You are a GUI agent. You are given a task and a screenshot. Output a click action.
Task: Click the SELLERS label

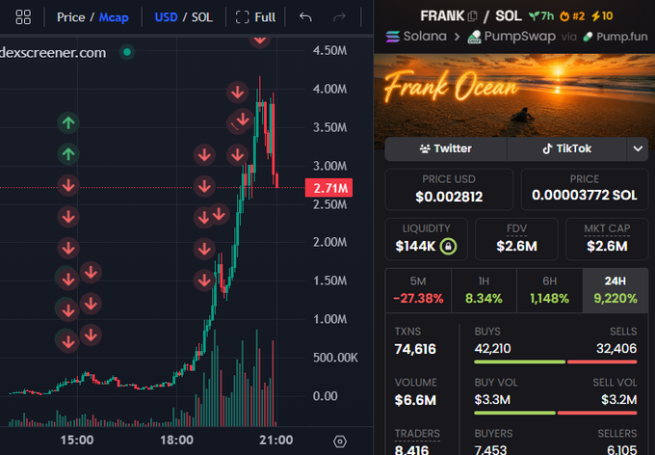(617, 434)
